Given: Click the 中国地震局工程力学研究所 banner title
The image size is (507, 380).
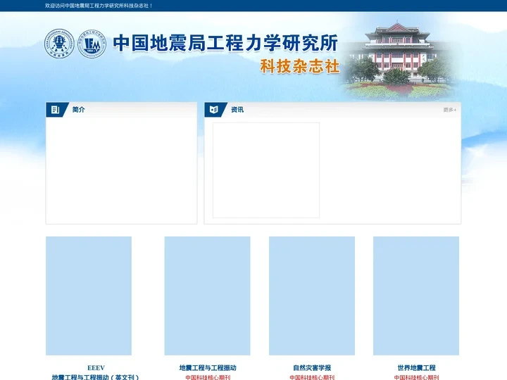Looking at the screenshot, I should coord(225,43).
